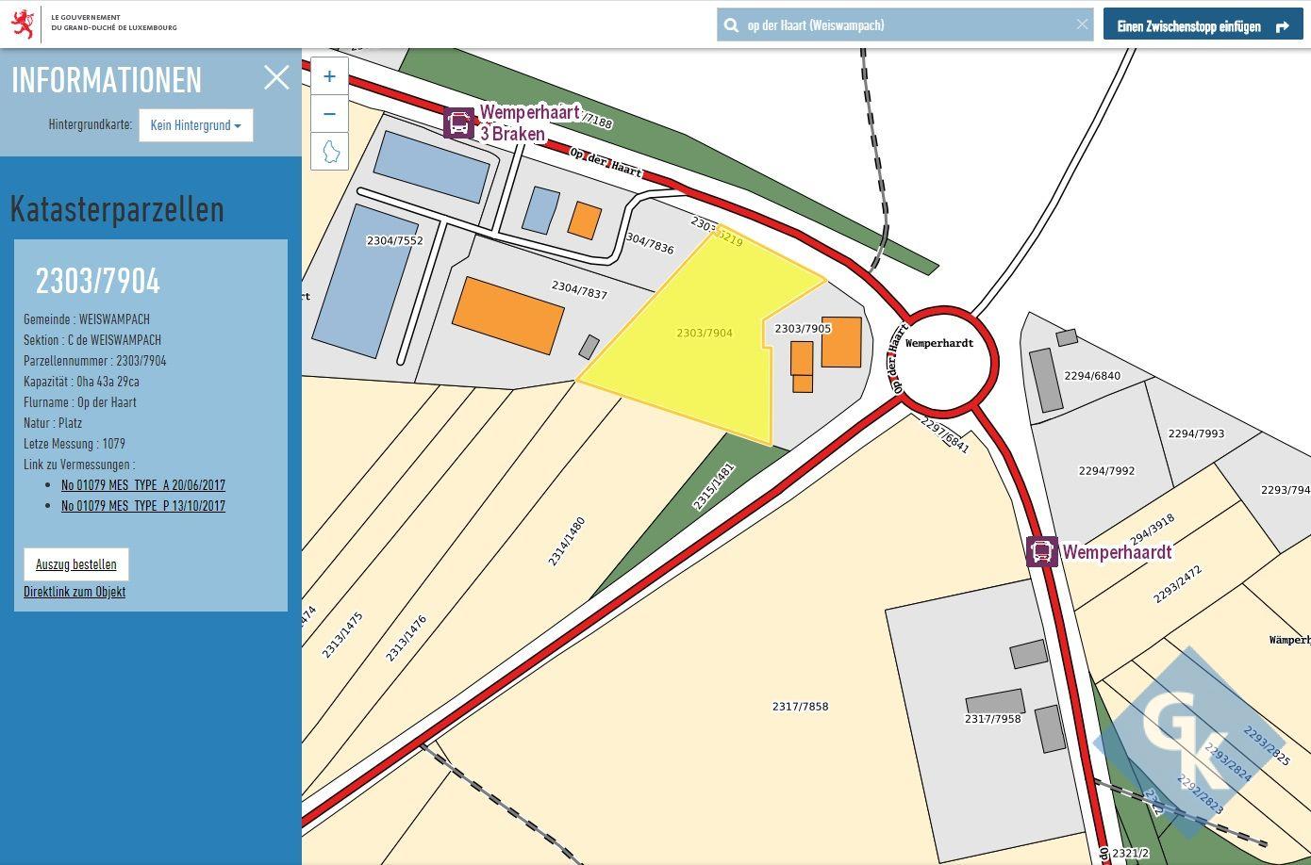Clear the search field text
This screenshot has height=865, width=1311.
(1082, 24)
